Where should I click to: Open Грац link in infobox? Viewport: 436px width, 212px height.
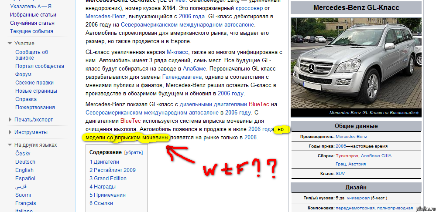(x=340, y=164)
